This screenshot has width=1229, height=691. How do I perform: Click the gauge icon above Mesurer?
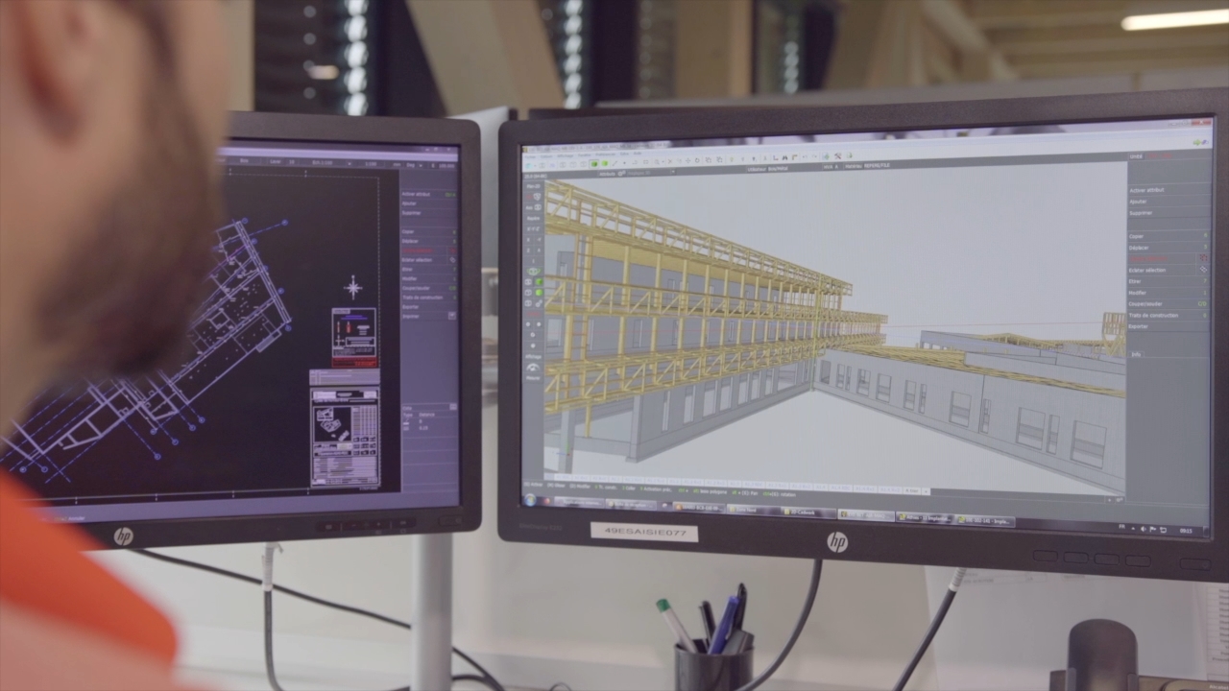coord(534,368)
